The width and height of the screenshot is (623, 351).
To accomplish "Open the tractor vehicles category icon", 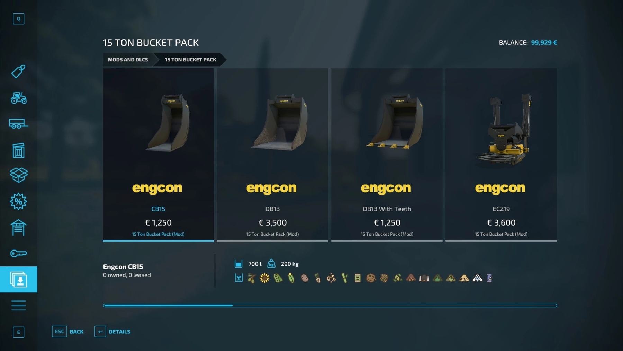I will coord(19,98).
